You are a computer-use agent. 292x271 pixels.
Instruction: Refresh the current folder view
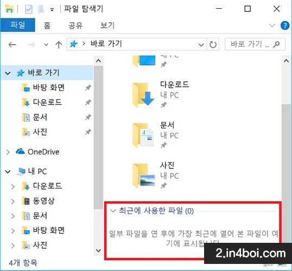tap(213, 44)
